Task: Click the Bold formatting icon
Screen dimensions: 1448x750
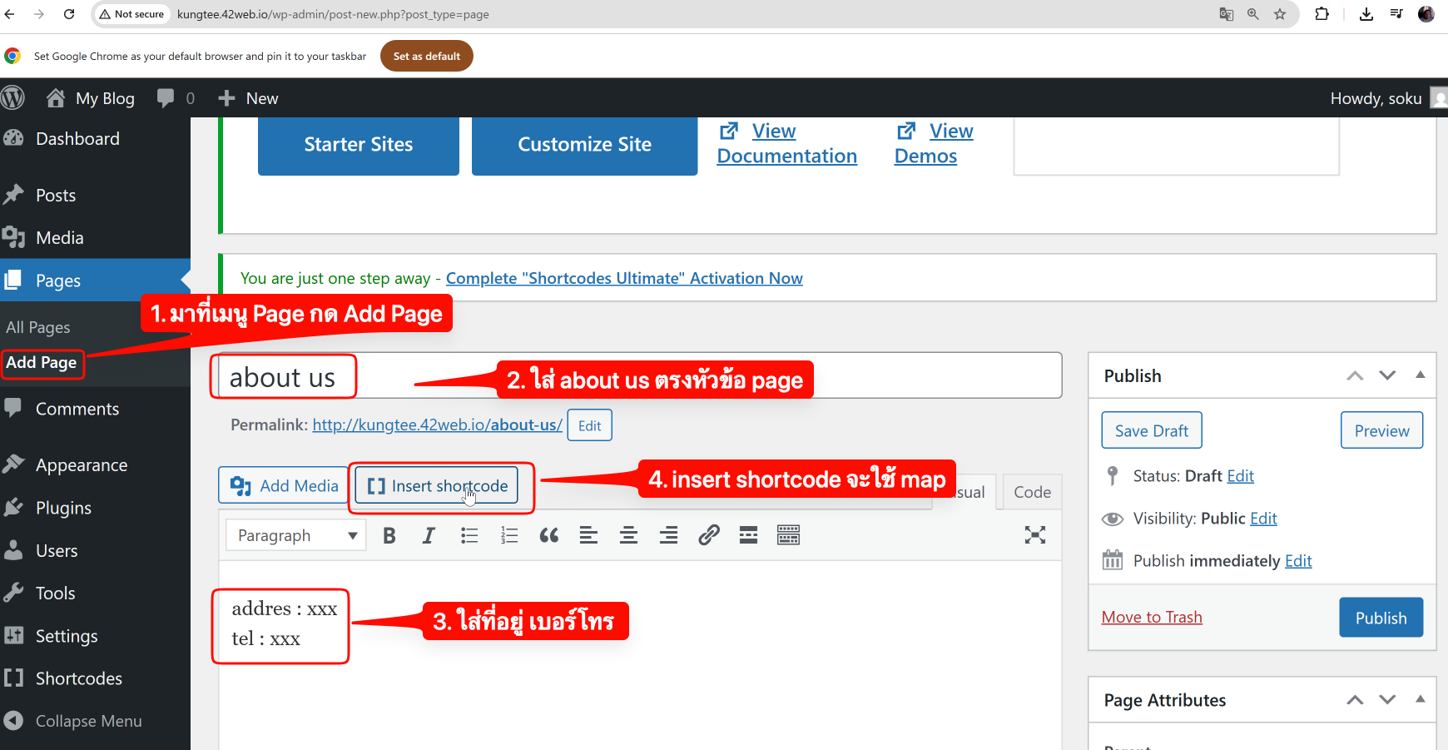Action: pos(389,535)
